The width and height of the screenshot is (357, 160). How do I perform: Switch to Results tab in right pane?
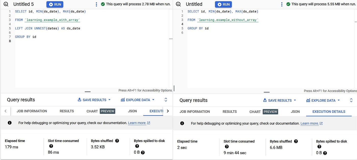[230, 112]
